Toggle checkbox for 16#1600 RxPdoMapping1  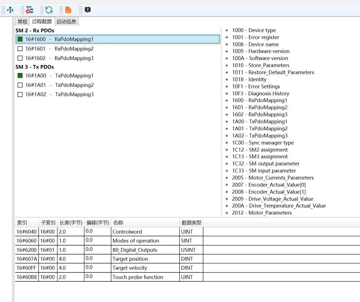20,39
